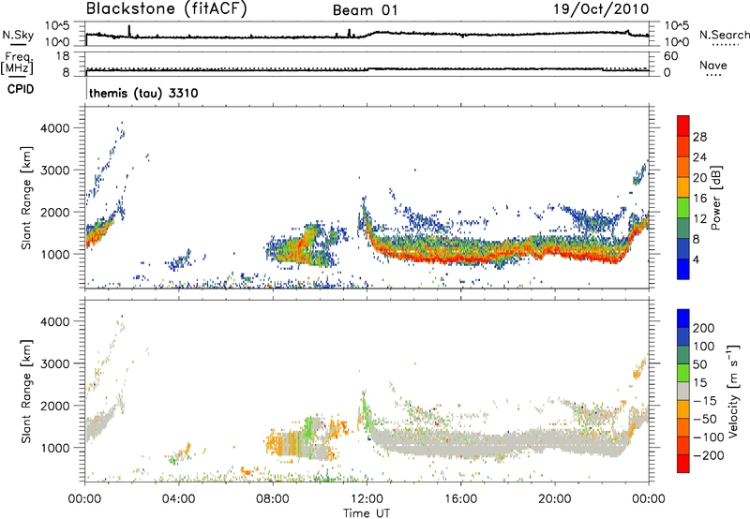Screen dimensions: 750x519
Task: Click the '-200' tick on Velocity colorbar
Action: (x=708, y=455)
